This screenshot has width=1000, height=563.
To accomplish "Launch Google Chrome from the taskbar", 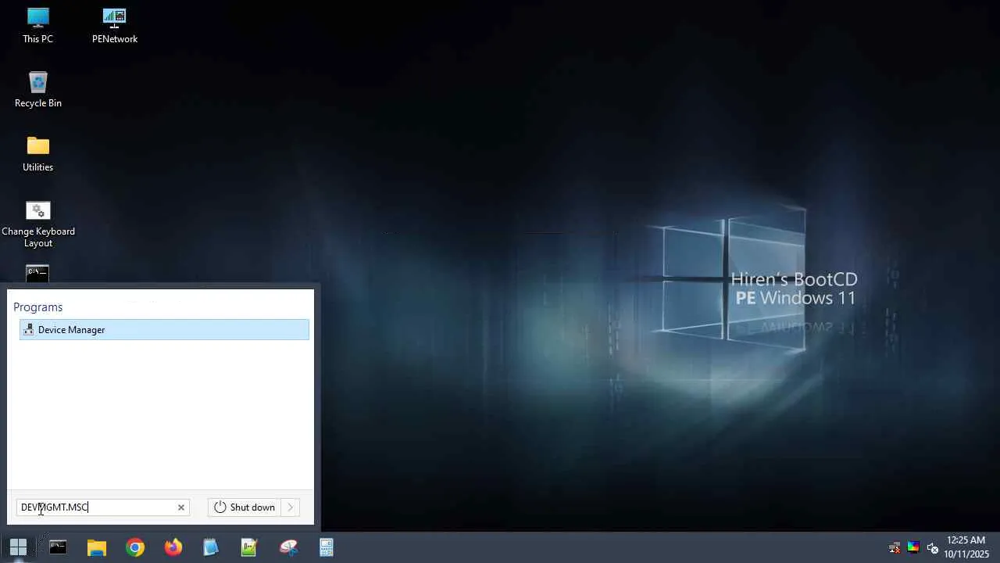I will click(x=135, y=547).
